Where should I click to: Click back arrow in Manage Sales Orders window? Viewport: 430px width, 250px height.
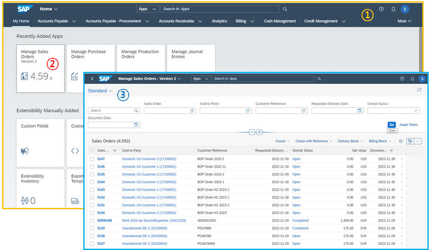pyautogui.click(x=92, y=79)
